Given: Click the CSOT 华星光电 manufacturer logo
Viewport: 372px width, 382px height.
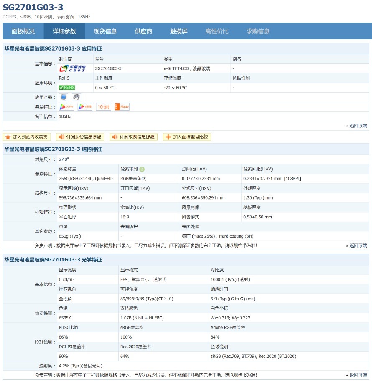Looking at the screenshot, I should [x=72, y=68].
